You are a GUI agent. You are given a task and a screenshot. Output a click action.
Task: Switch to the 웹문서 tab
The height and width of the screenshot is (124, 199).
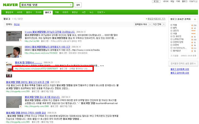[29, 12]
